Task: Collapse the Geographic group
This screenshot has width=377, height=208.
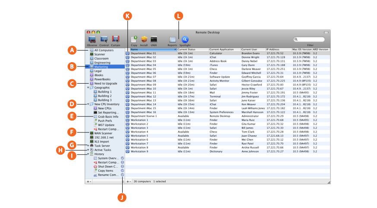Action: pos(88,88)
